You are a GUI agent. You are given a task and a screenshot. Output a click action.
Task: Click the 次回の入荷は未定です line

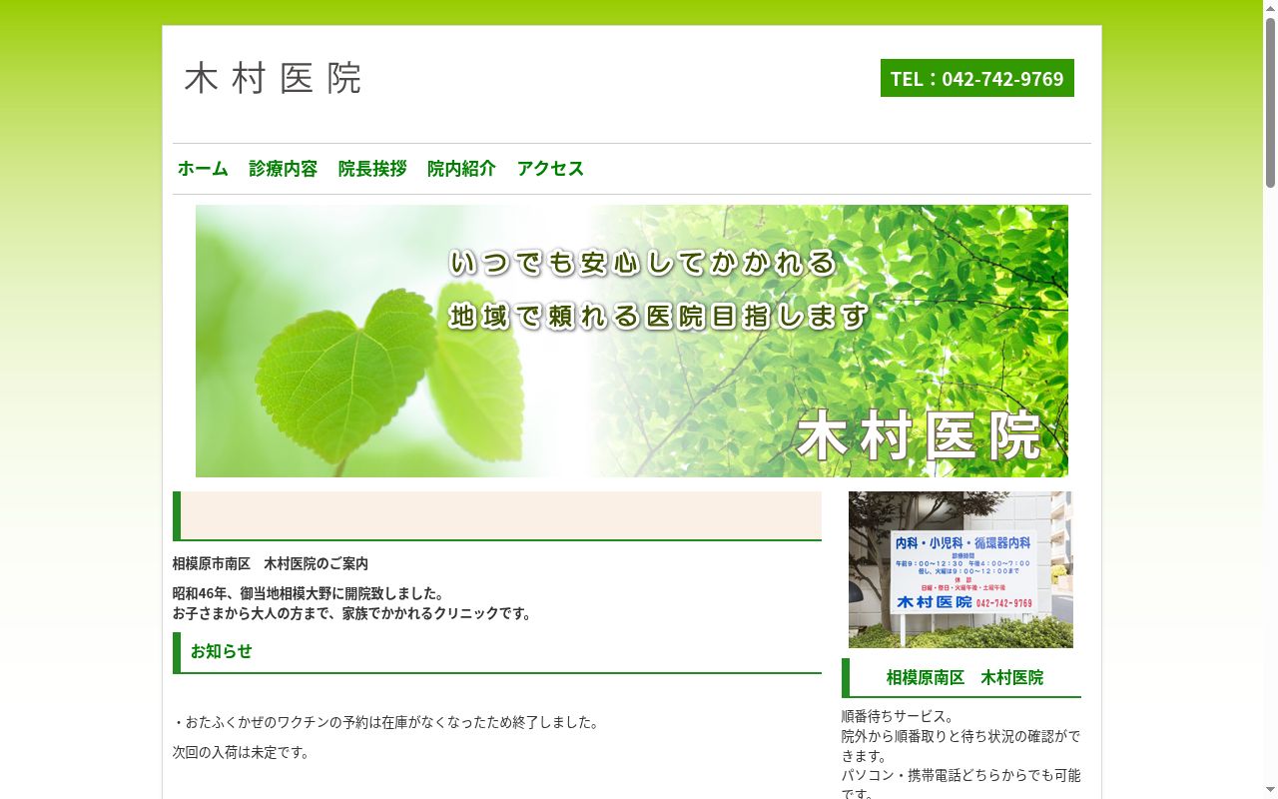242,752
